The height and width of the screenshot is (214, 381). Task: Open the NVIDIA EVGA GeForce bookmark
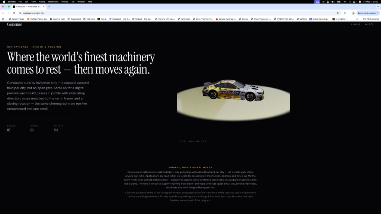[x=284, y=19]
